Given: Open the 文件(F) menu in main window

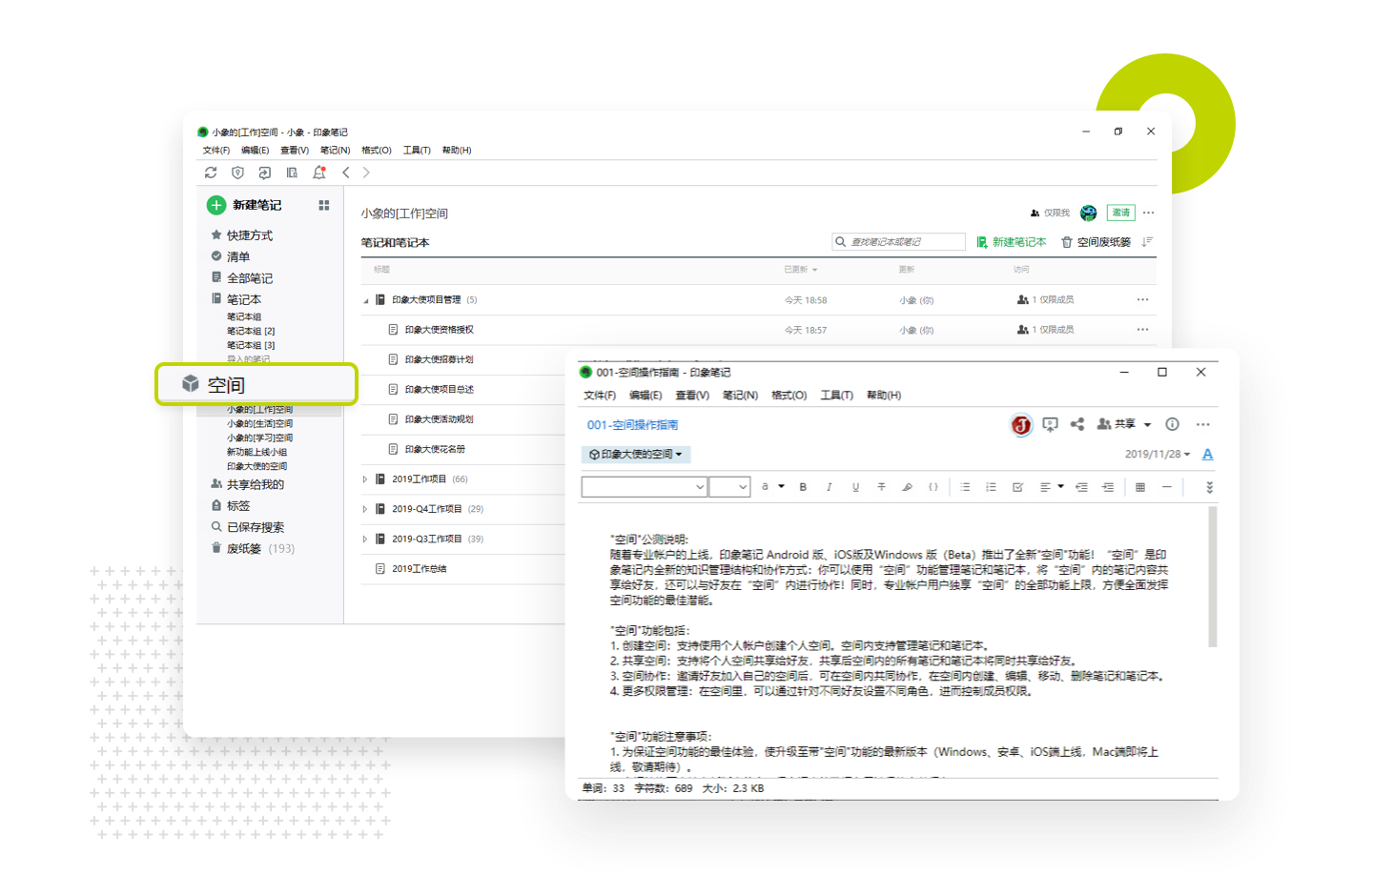Looking at the screenshot, I should pos(215,151).
